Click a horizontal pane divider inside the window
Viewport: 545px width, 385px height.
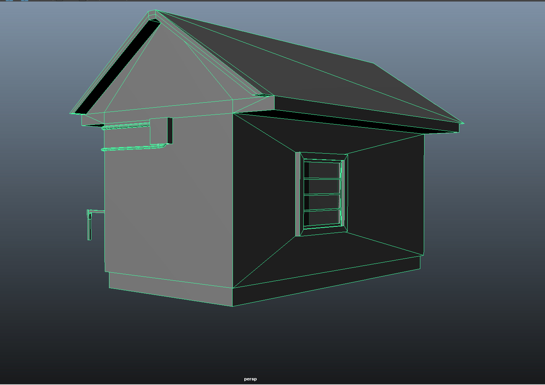point(321,195)
